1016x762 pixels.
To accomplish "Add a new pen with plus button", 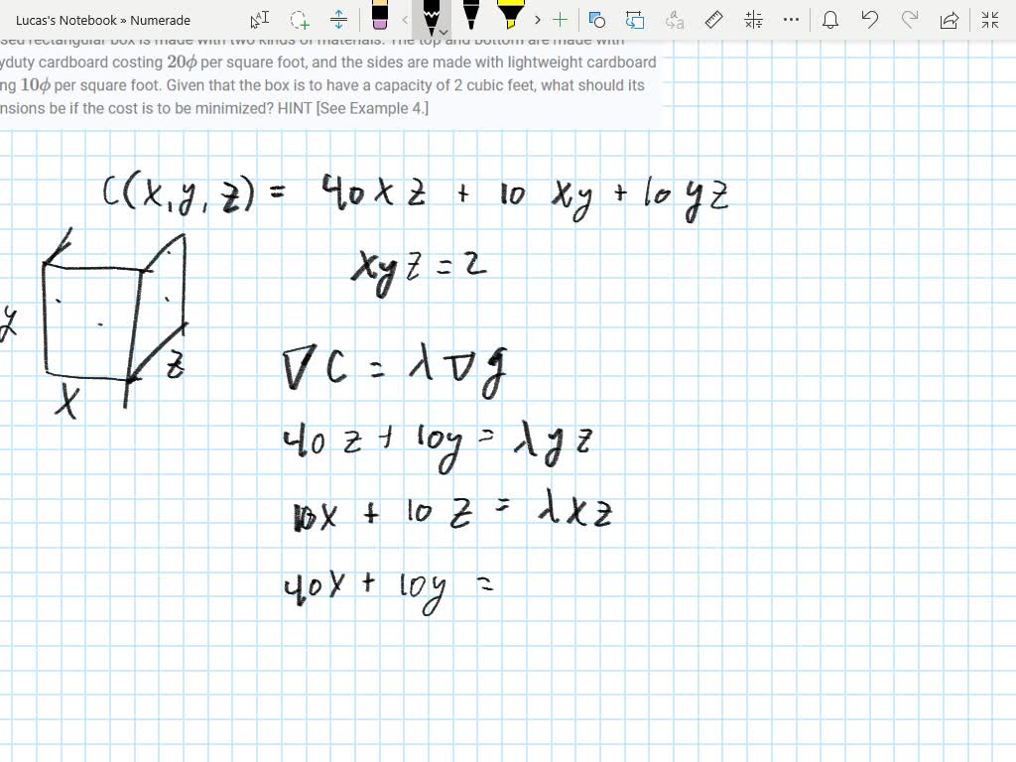I will (x=559, y=19).
